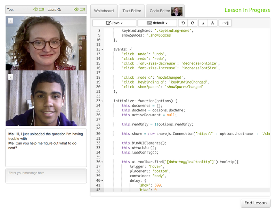Click the redo arrow in editor toolbar
The height and width of the screenshot is (211, 277).
pos(192,23)
